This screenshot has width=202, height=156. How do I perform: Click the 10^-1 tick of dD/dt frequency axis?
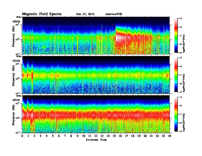pos(18,93)
